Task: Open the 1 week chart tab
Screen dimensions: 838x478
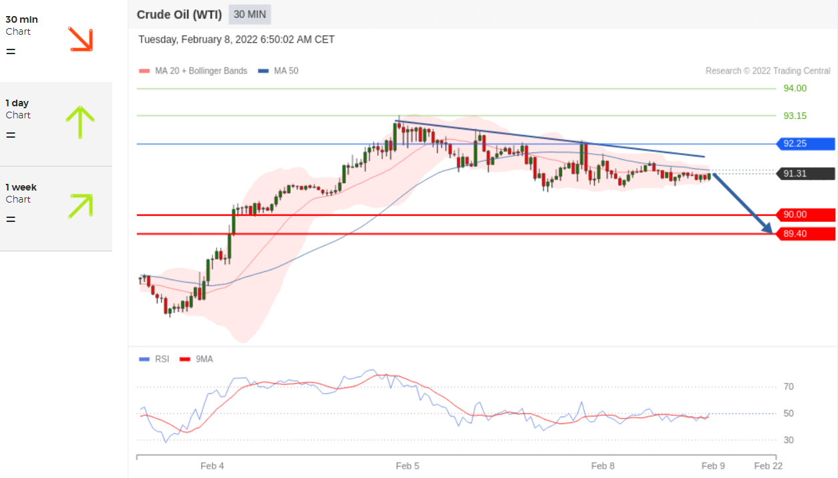Action: (x=56, y=209)
